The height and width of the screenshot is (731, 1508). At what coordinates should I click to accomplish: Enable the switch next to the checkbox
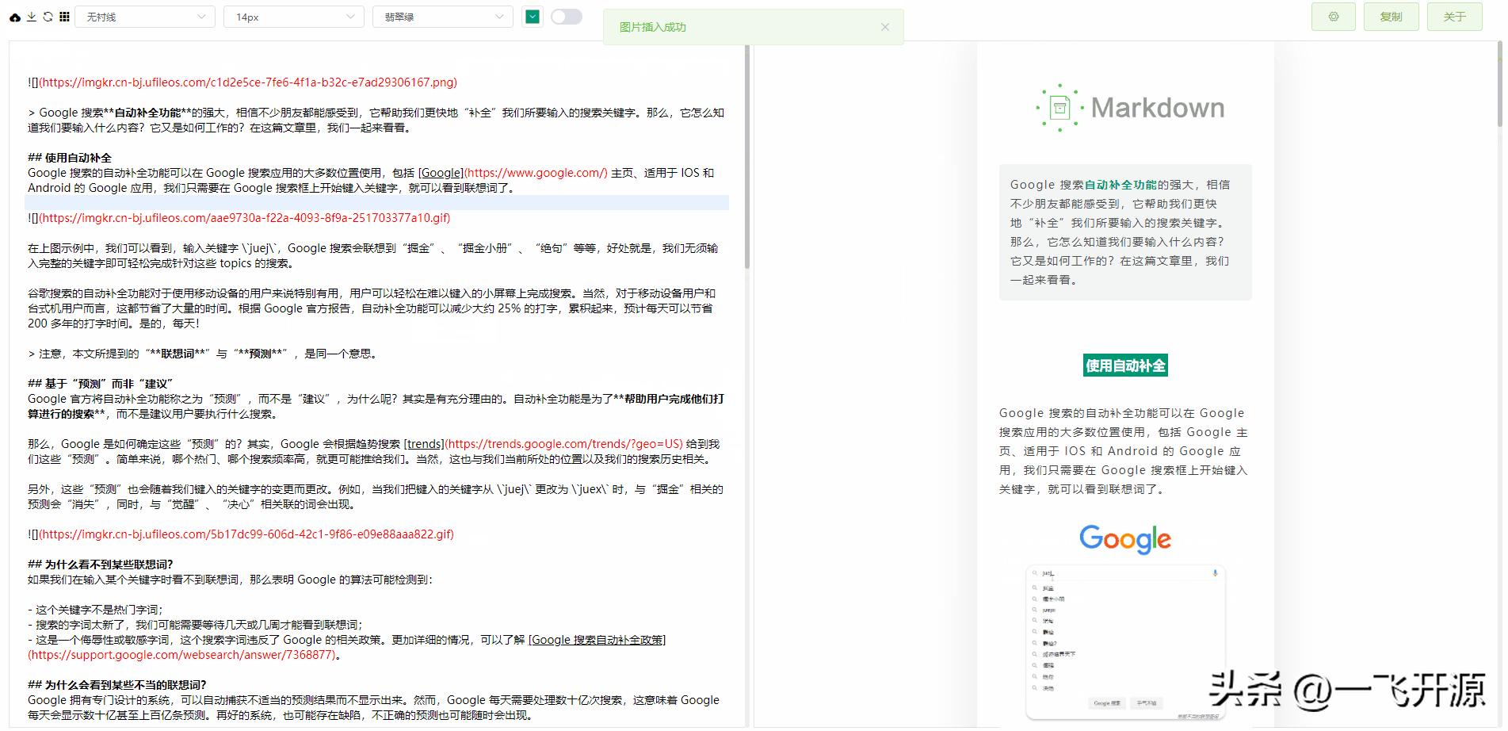[x=567, y=16]
